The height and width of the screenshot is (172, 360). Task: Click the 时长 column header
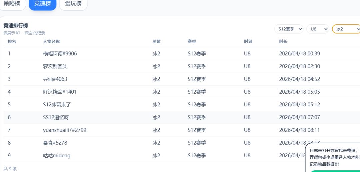(283, 42)
